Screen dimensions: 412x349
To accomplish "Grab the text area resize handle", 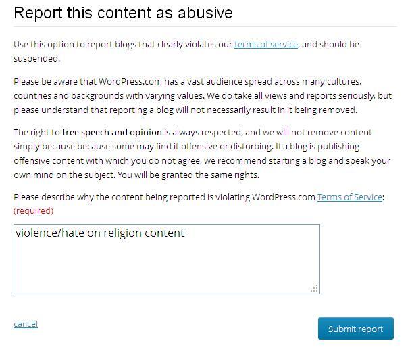I will coord(314,288).
